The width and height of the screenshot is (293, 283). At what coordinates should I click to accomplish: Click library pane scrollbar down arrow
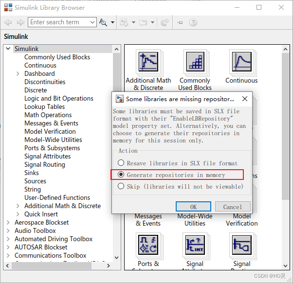[x=286, y=265]
